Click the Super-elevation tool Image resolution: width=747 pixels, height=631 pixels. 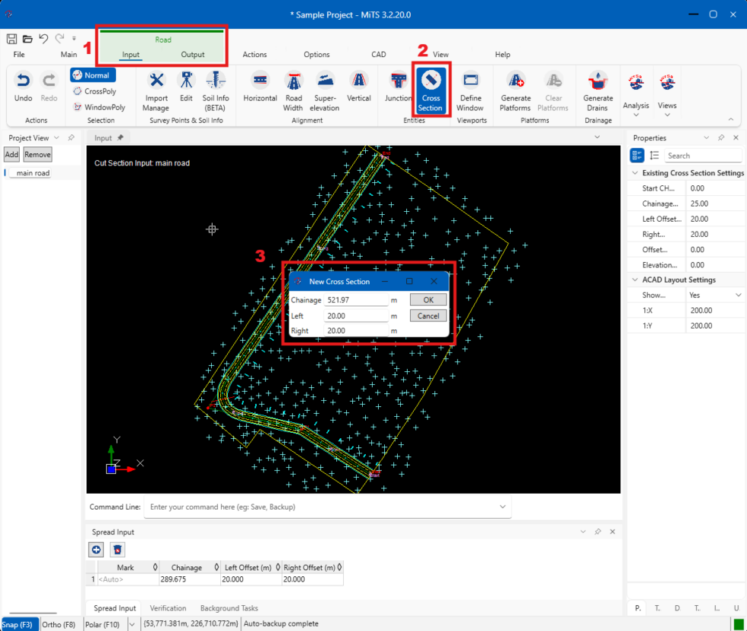[325, 89]
